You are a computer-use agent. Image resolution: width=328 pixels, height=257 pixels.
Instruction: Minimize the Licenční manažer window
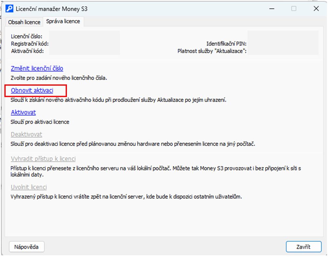(271, 9)
